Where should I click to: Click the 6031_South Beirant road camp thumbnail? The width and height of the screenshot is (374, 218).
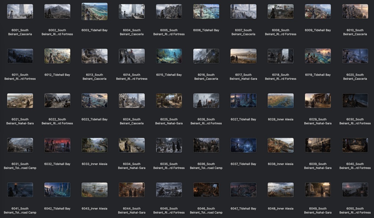[20, 145]
